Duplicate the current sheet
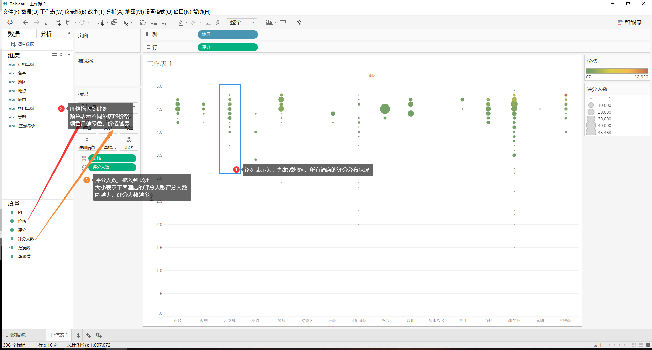Image resolution: width=652 pixels, height=350 pixels. click(x=114, y=22)
